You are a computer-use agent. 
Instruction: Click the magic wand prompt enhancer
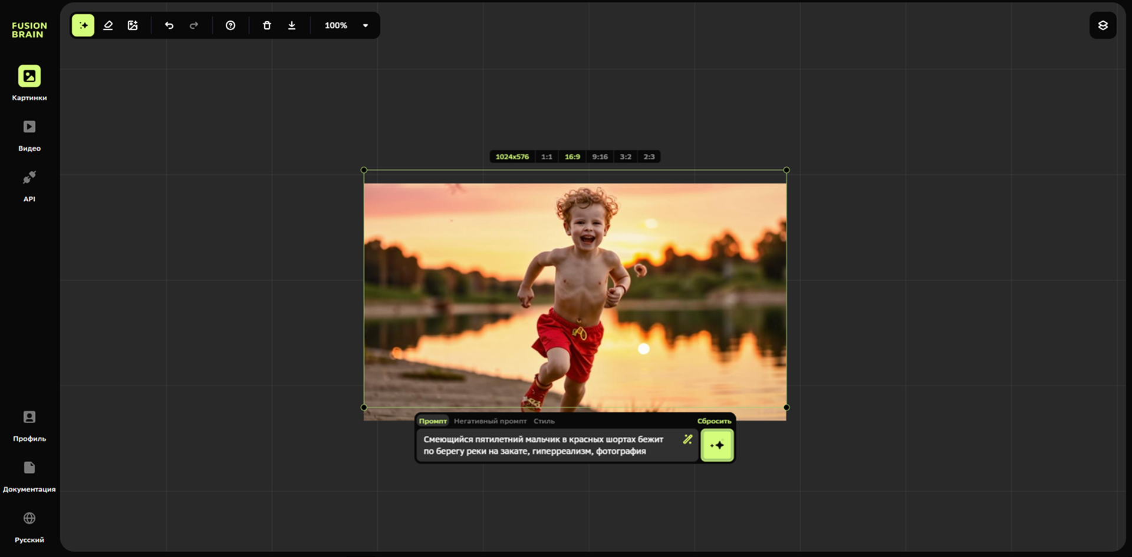[x=687, y=439]
